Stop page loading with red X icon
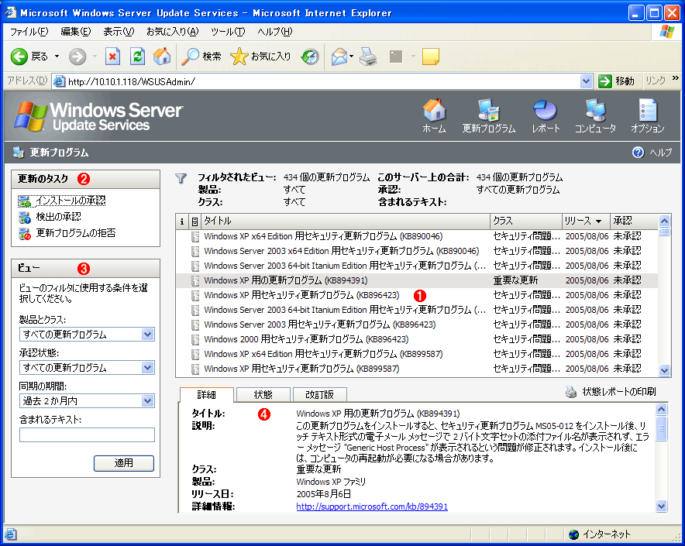This screenshot has height=546, width=685. click(x=112, y=57)
